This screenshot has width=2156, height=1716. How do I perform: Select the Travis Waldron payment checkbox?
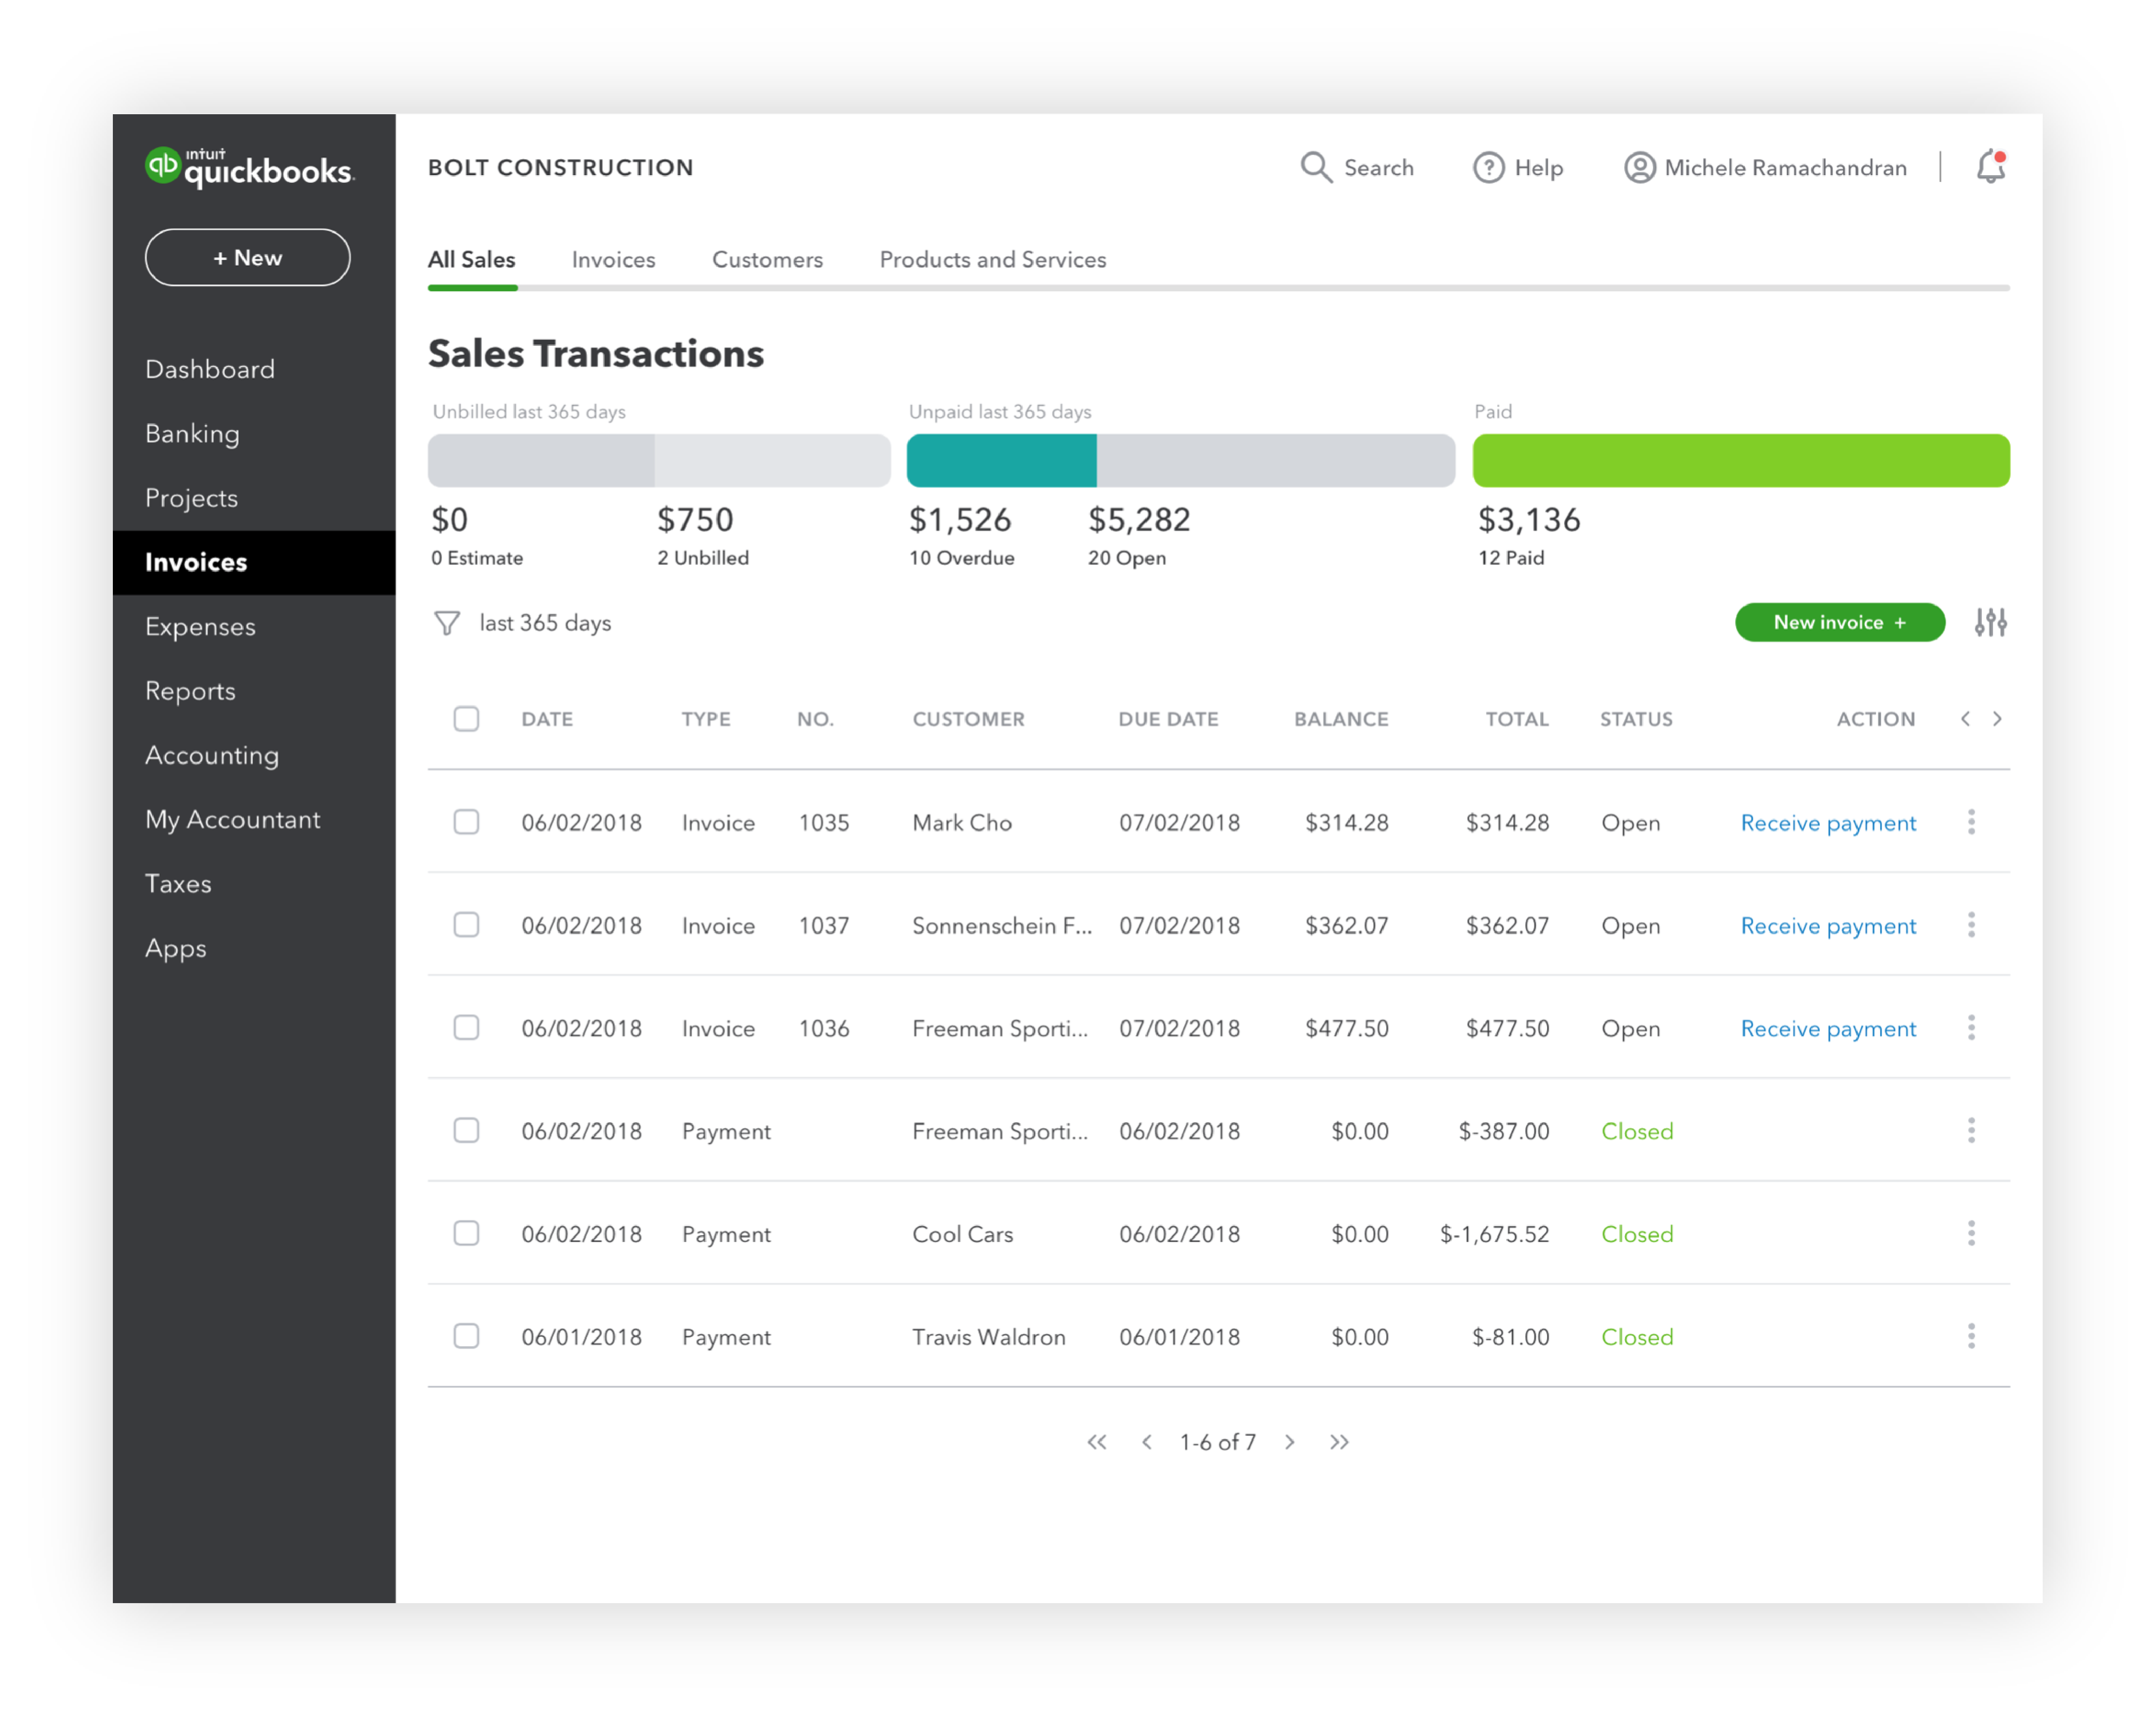pyautogui.click(x=466, y=1336)
